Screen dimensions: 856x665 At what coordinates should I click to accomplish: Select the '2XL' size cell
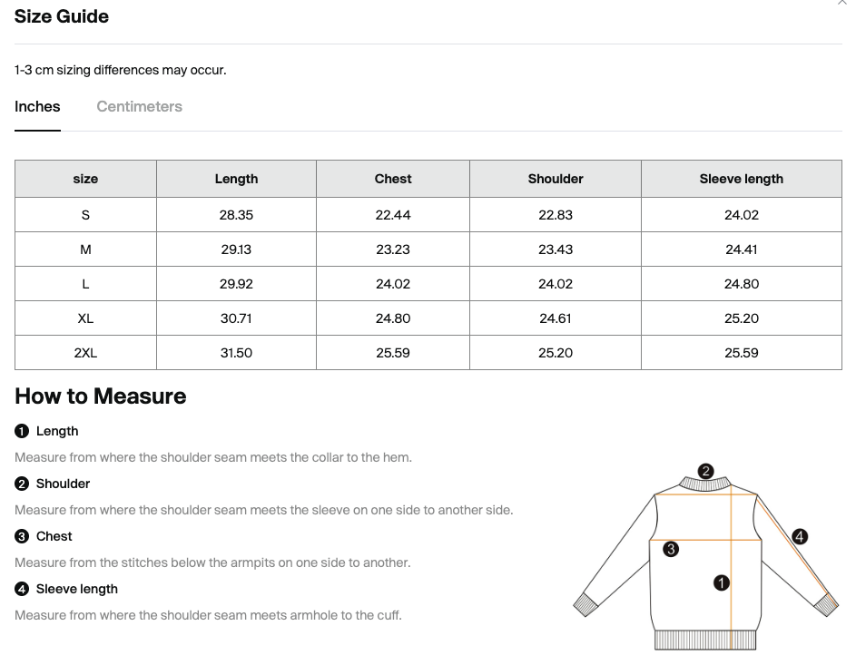85,353
